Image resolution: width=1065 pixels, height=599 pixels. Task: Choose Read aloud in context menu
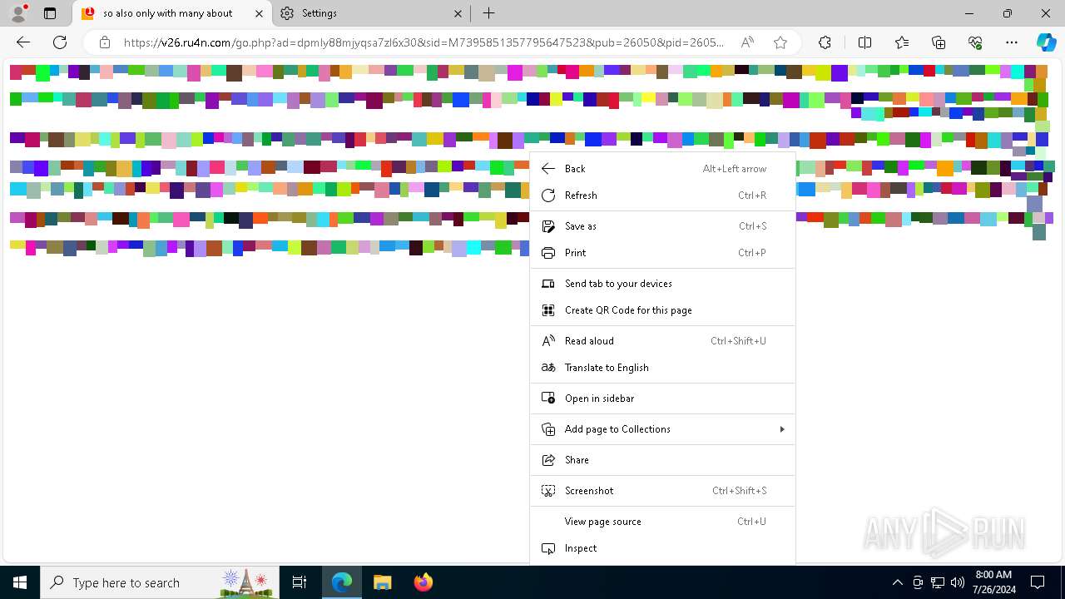(662, 341)
